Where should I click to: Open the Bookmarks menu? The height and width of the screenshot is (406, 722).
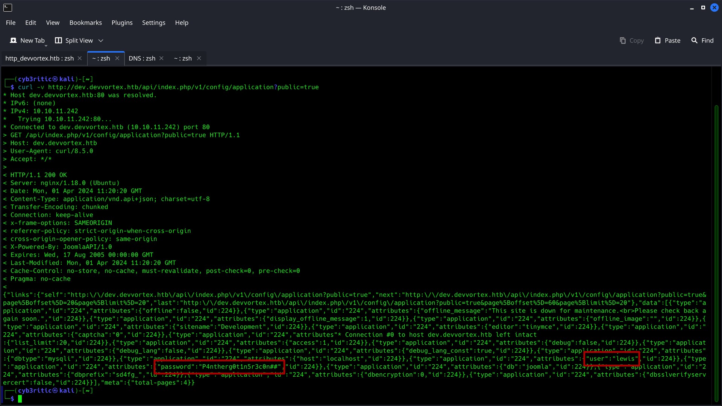(x=85, y=23)
